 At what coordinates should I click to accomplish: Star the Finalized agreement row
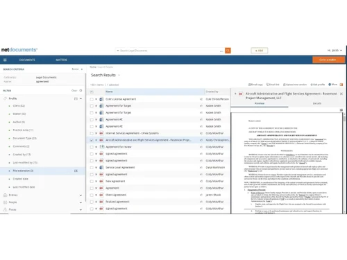coord(96,202)
